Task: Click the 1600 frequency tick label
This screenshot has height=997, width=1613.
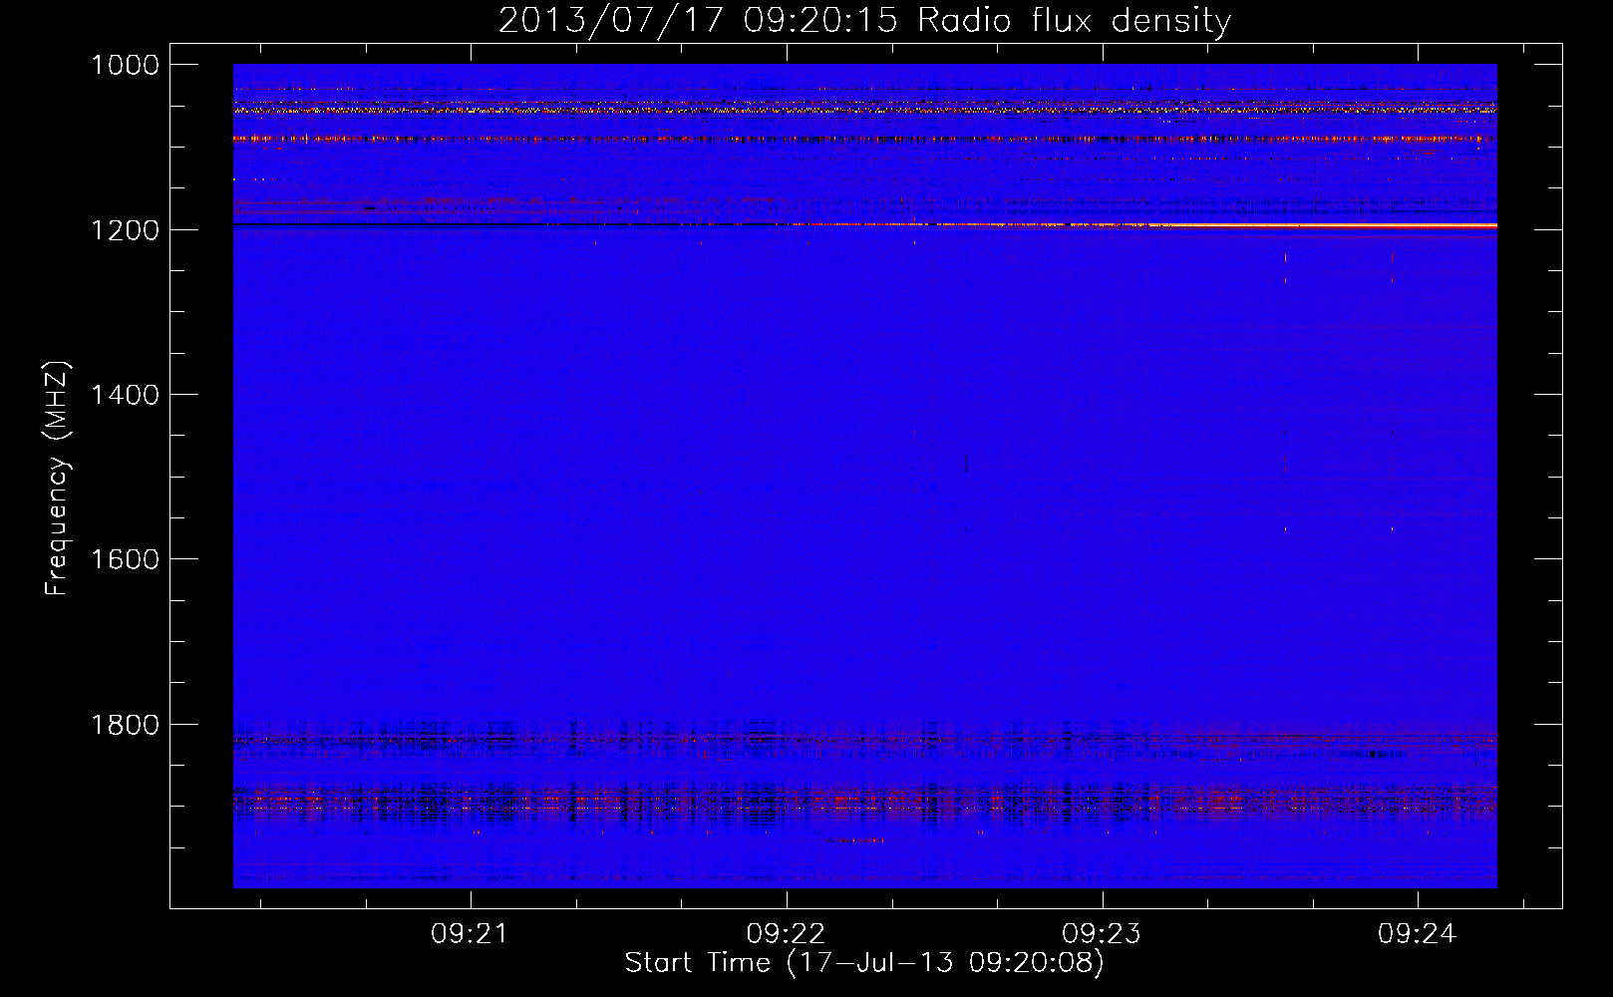Action: click(125, 559)
